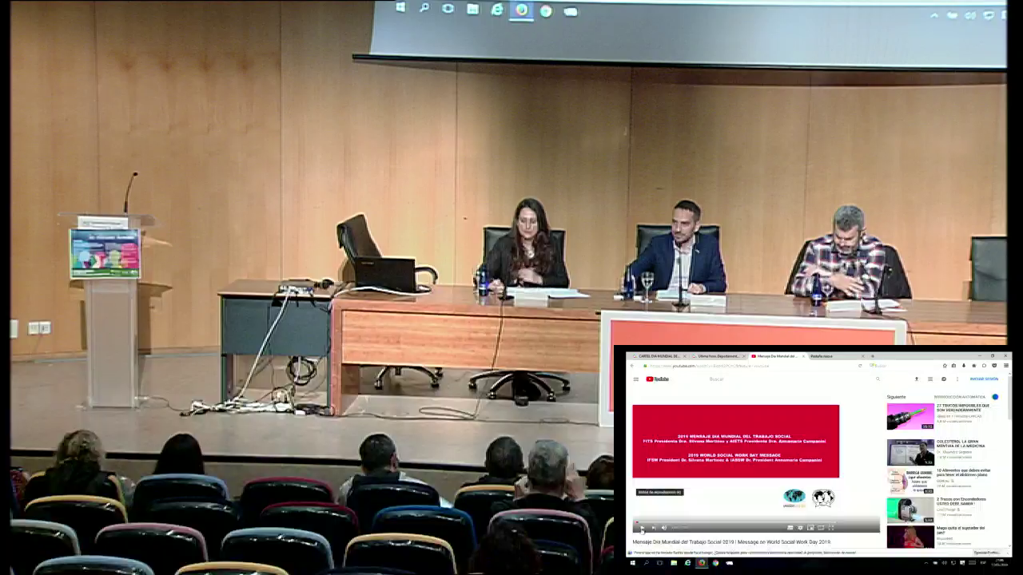Open a new browser tab plus
Viewport: 1023px width, 575px height.
coord(873,356)
